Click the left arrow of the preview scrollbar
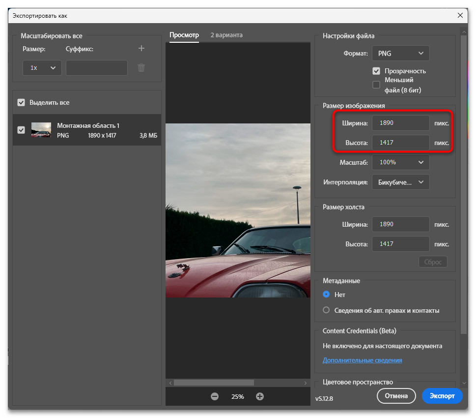The height and width of the screenshot is (418, 476). (170, 383)
